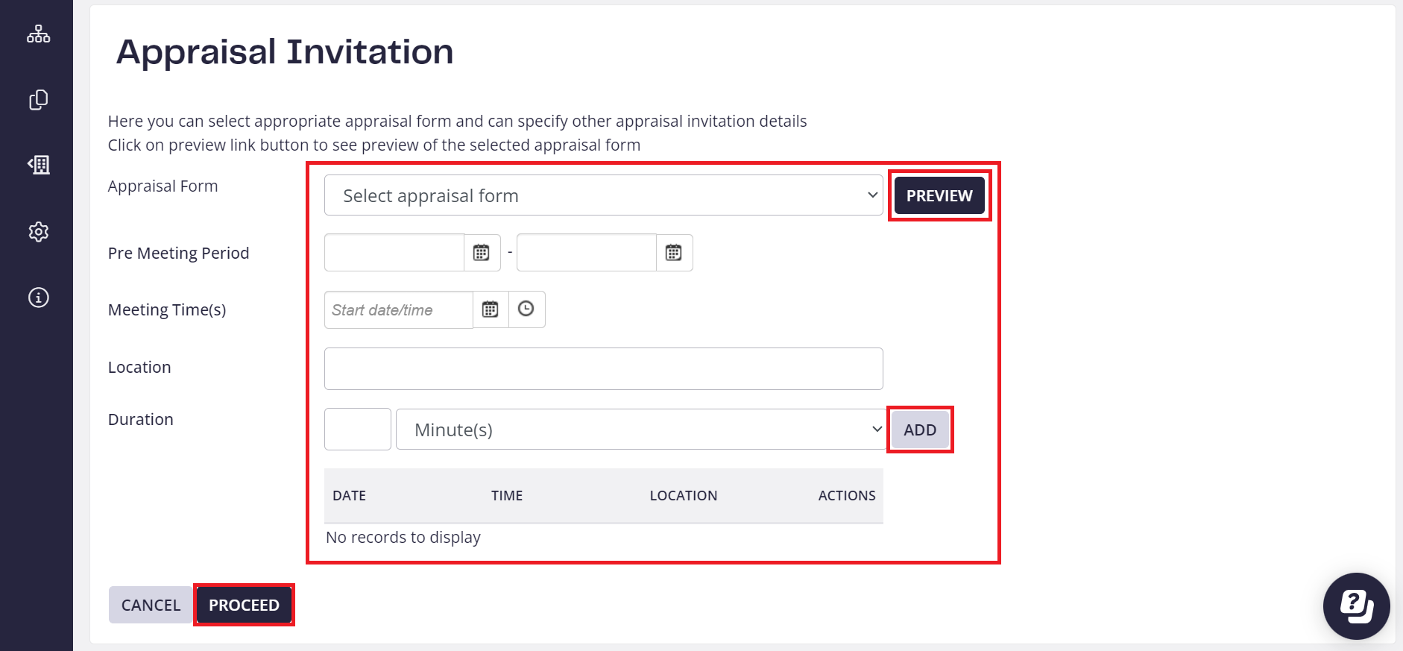1403x651 pixels.
Task: Click the Pre Meeting Period start field
Action: pos(394,253)
